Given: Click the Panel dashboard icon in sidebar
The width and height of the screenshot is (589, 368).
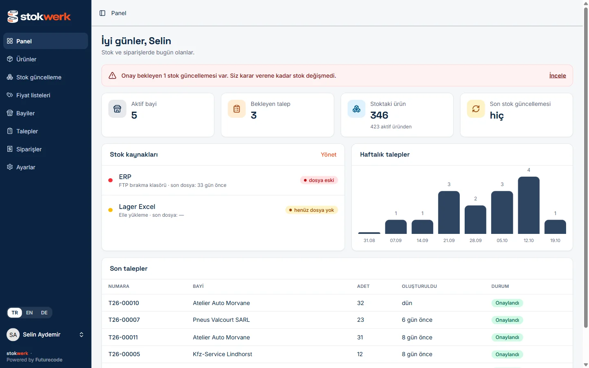Looking at the screenshot, I should coord(10,41).
